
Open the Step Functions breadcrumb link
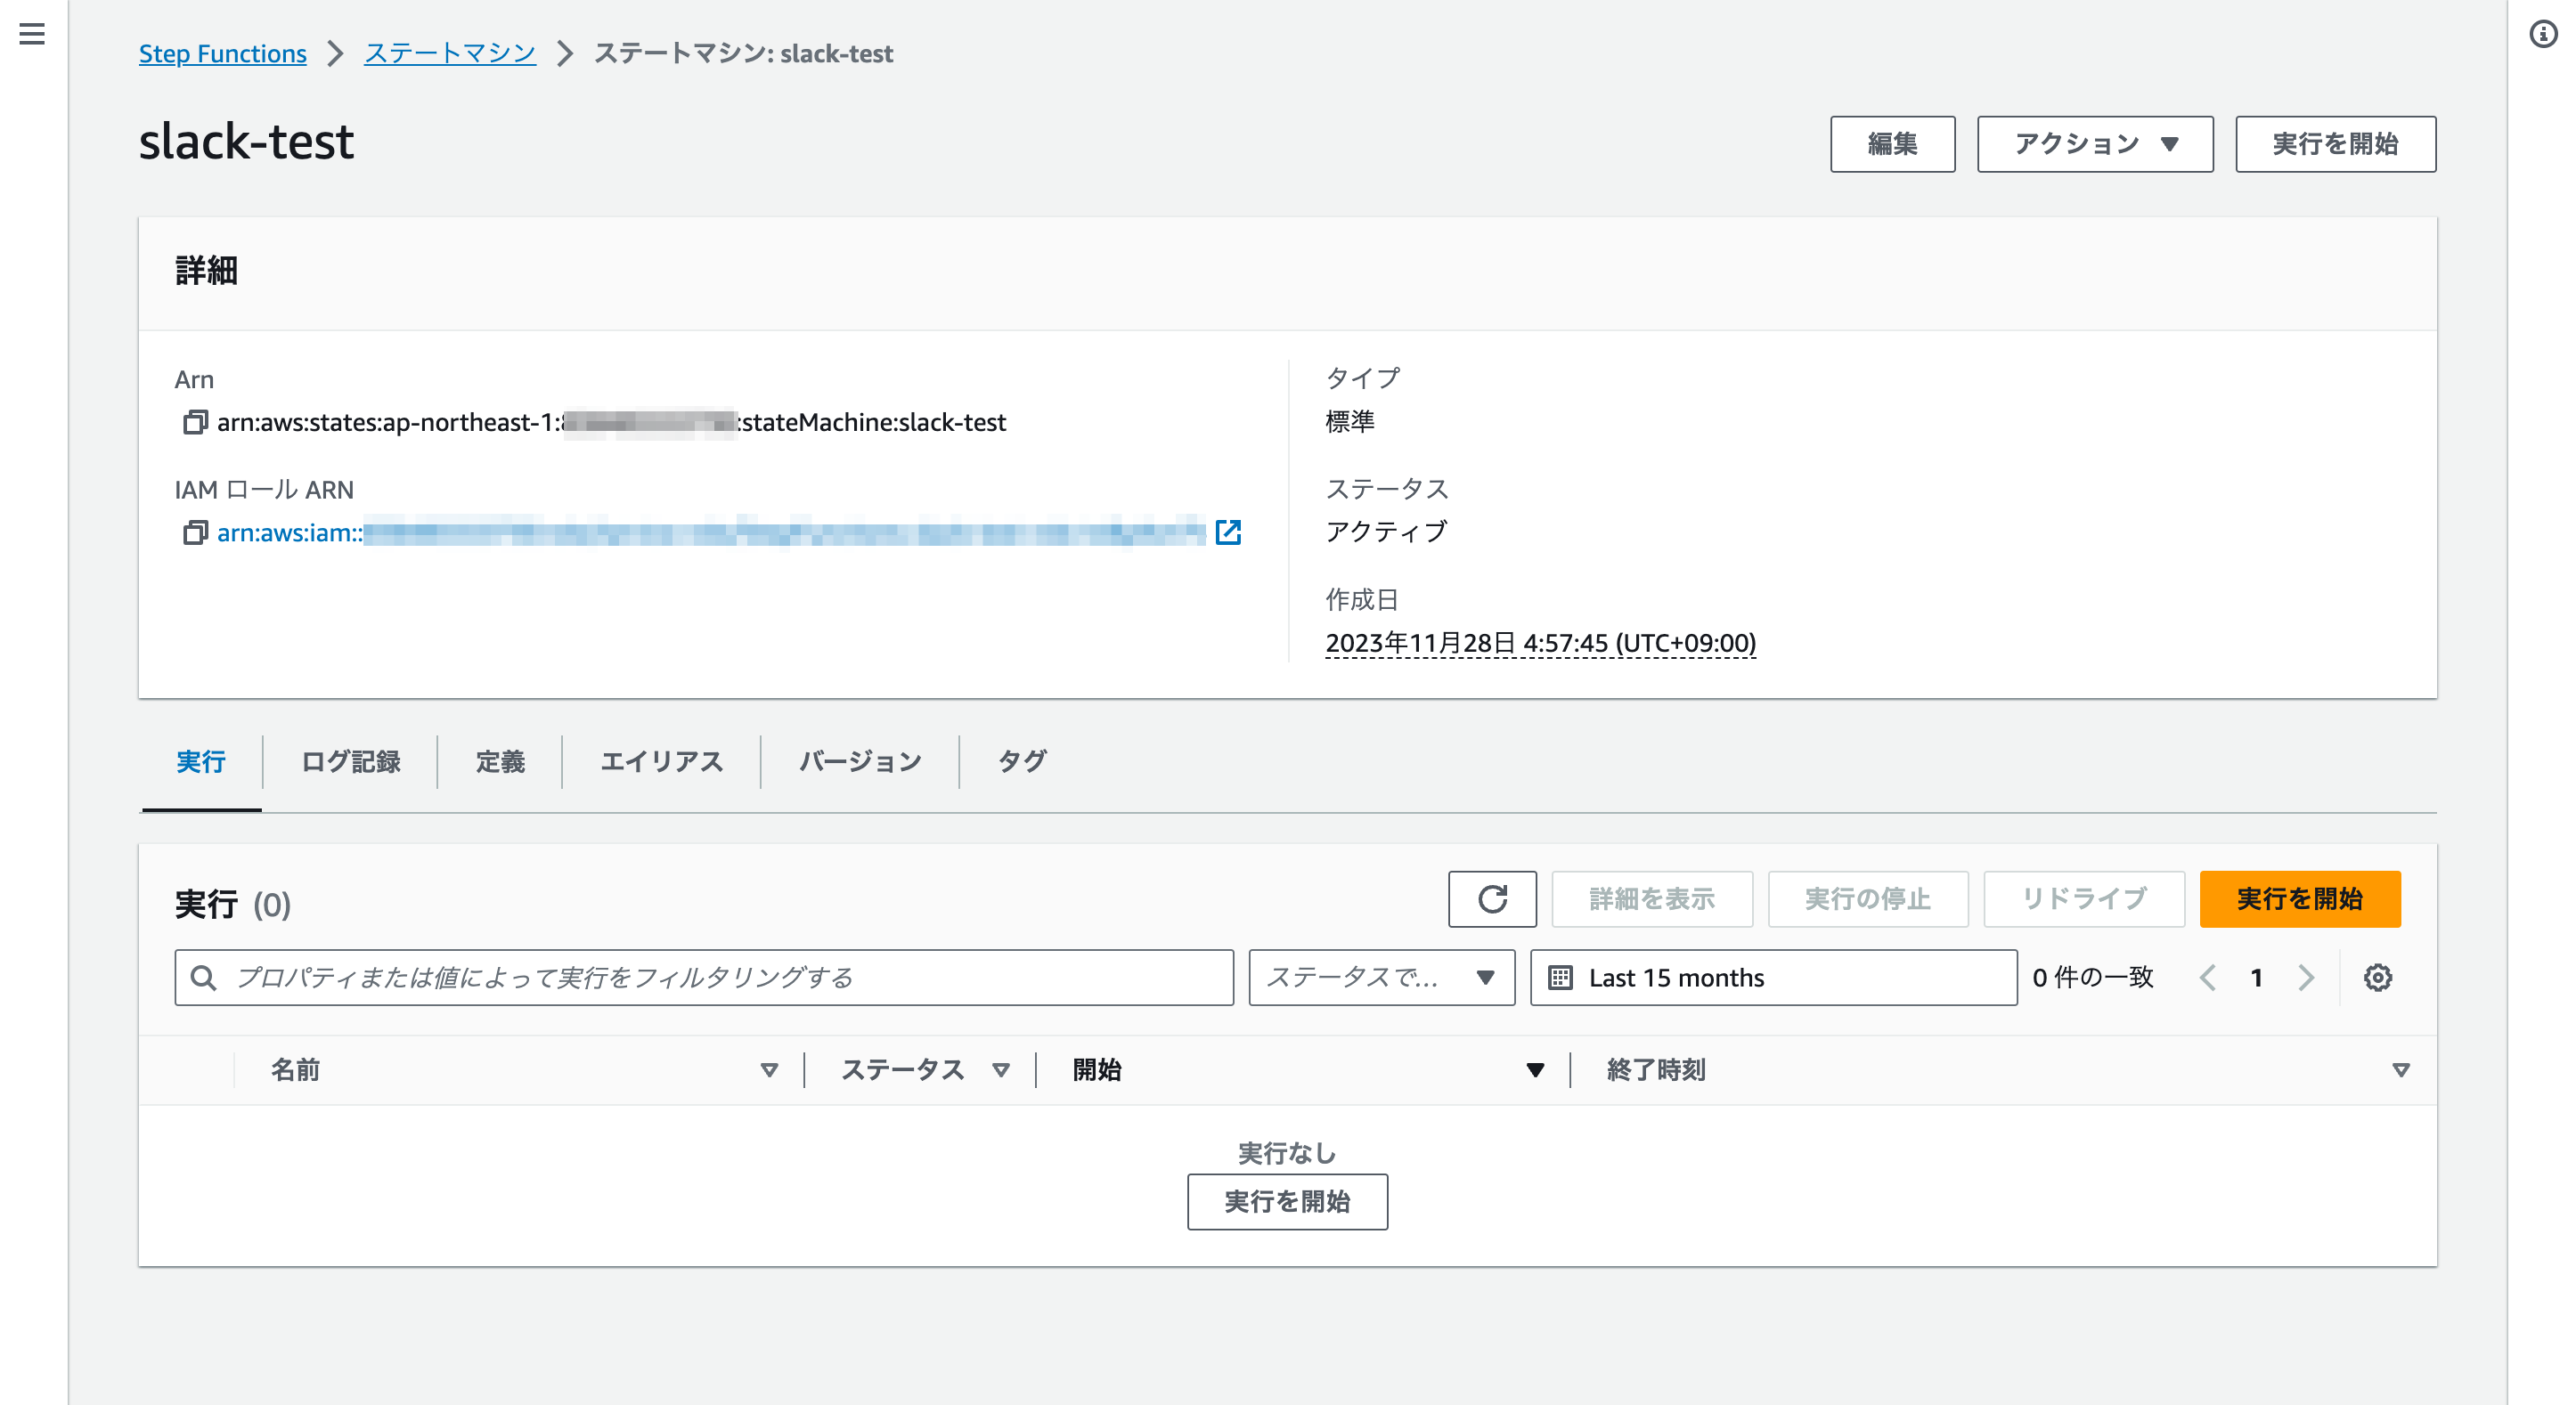tap(222, 53)
